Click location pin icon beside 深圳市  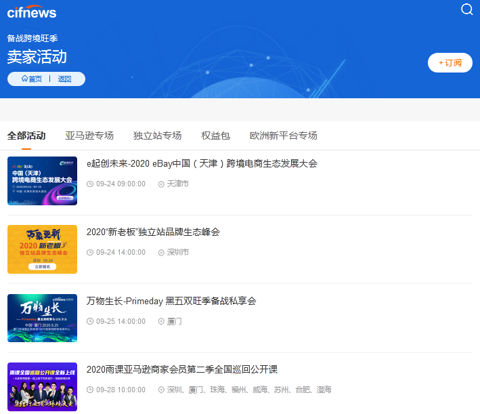tap(161, 253)
